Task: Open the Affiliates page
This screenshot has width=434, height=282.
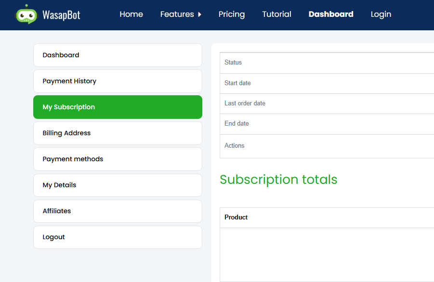Action: coord(118,211)
